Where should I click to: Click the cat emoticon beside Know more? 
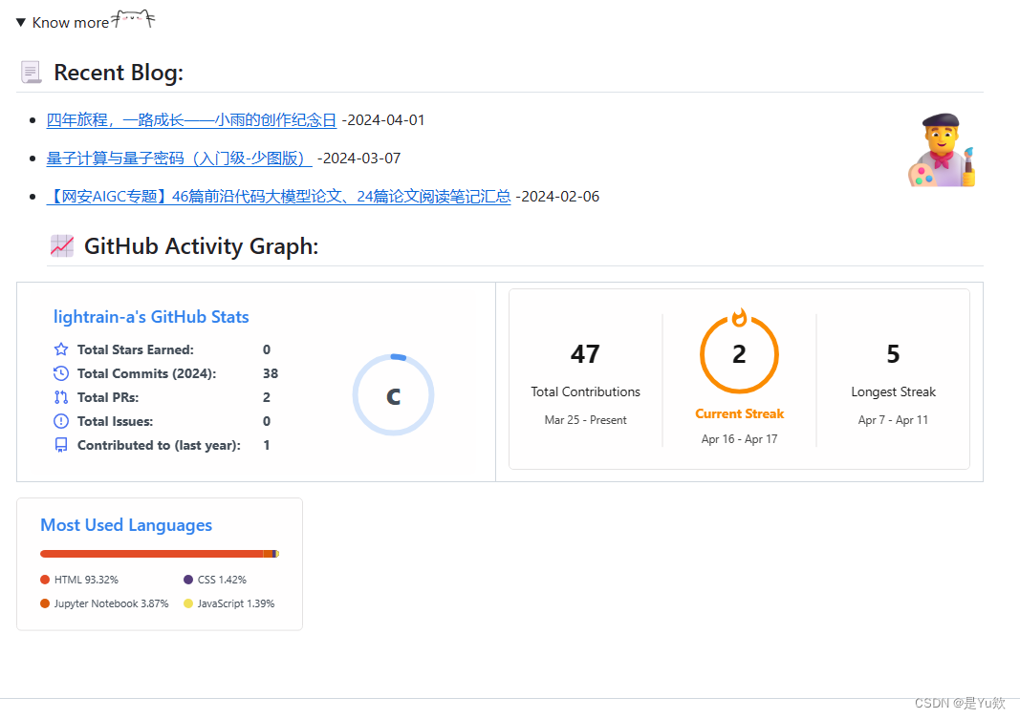[x=133, y=19]
